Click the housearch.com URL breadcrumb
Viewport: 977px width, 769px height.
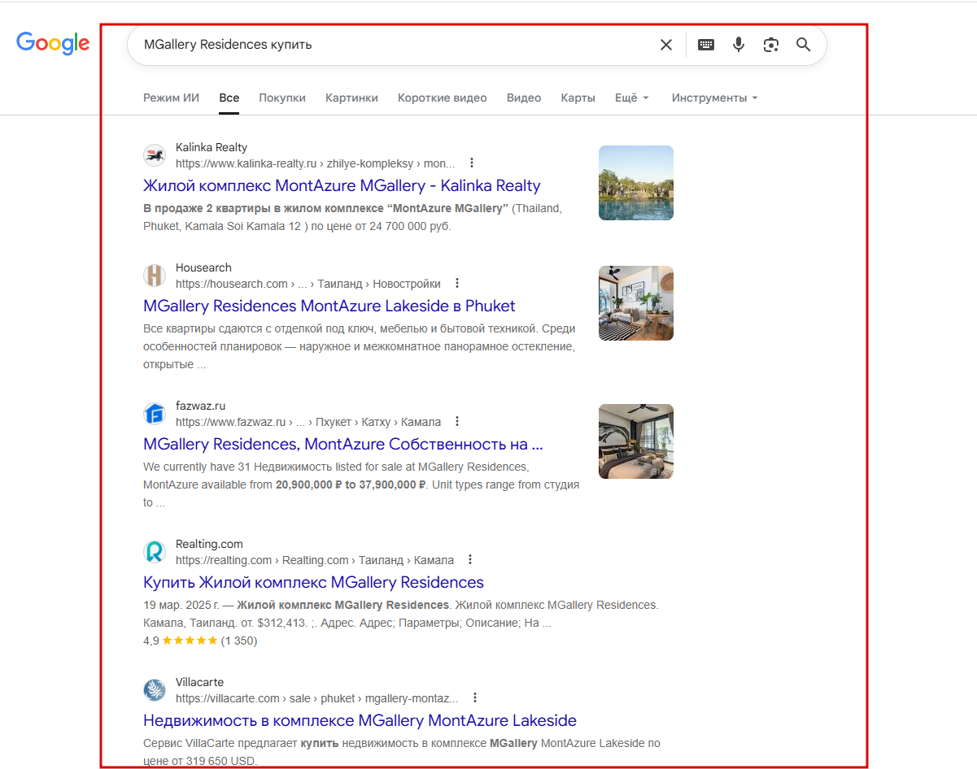pyautogui.click(x=308, y=284)
